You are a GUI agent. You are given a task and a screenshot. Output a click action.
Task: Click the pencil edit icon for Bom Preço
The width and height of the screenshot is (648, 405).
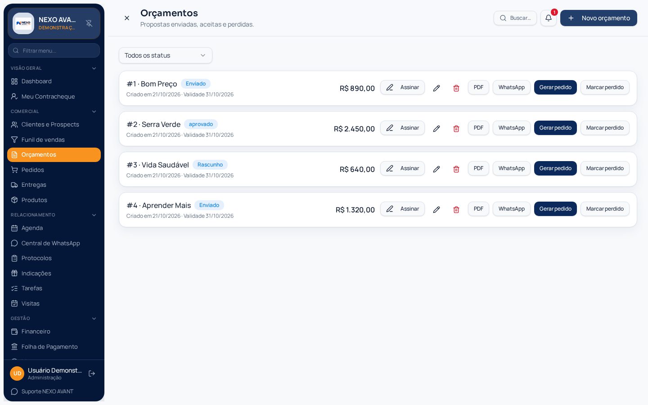[x=436, y=88]
